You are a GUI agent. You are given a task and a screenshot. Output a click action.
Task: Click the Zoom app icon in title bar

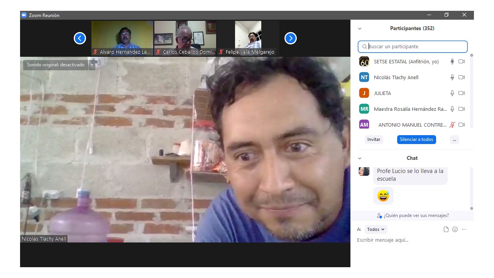pos(24,15)
